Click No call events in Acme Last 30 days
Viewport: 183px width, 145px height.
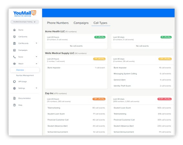[x=142, y=46]
